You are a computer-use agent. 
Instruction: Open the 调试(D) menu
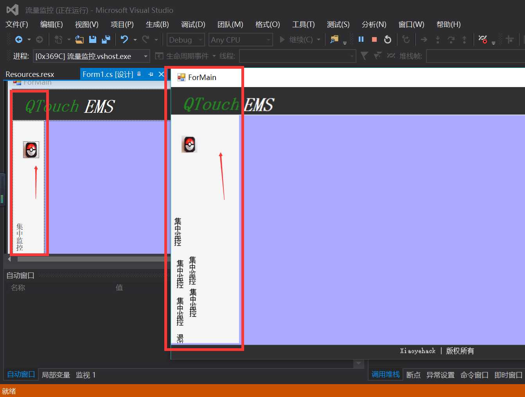coord(193,24)
